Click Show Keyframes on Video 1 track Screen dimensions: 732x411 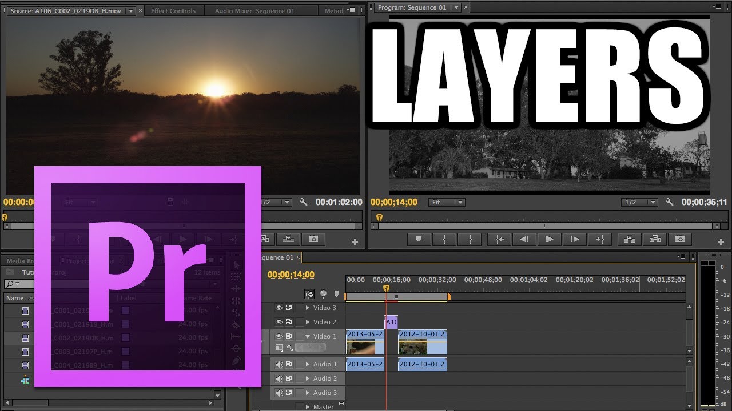pos(289,347)
